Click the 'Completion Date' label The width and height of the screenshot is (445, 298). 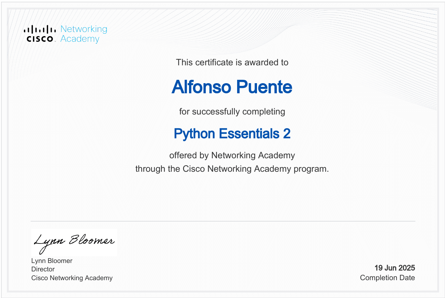pyautogui.click(x=387, y=278)
